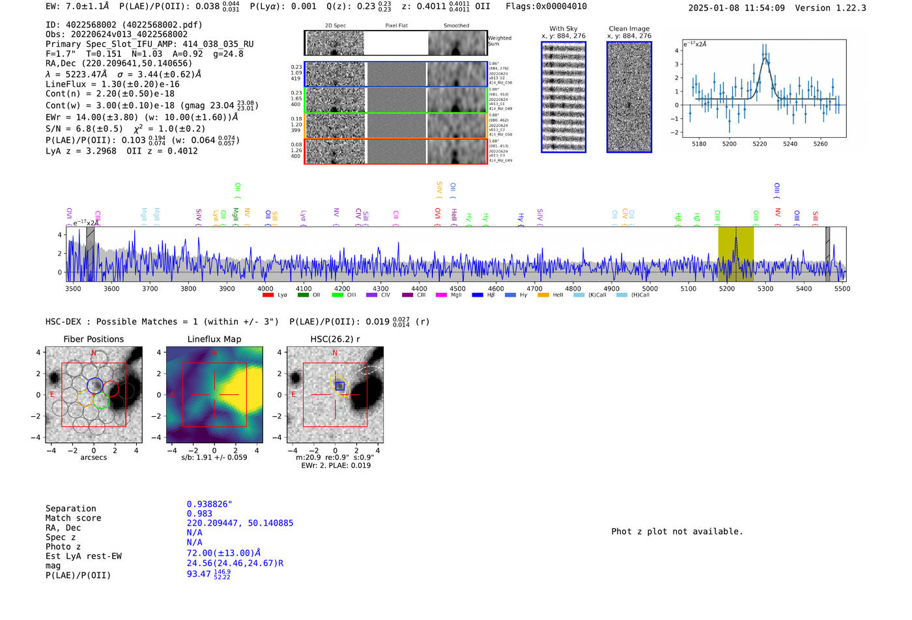Click the With Sky fiber image
Image resolution: width=912 pixels, height=620 pixels.
tap(563, 97)
